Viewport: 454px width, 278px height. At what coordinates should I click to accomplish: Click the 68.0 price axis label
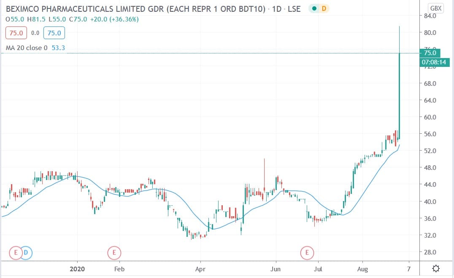pyautogui.click(x=430, y=83)
